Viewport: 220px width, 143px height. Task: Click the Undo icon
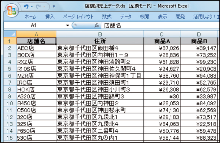(26, 7)
